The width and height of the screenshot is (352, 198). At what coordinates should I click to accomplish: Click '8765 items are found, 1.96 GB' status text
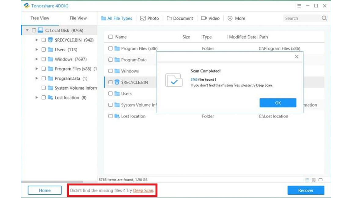coord(123,180)
